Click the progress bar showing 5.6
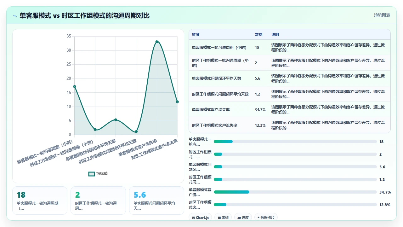 [295, 167]
